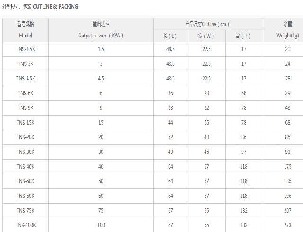Screen dimensions: 303x232
Task: Click the Outline (cm) dimensions header
Action: (207, 24)
